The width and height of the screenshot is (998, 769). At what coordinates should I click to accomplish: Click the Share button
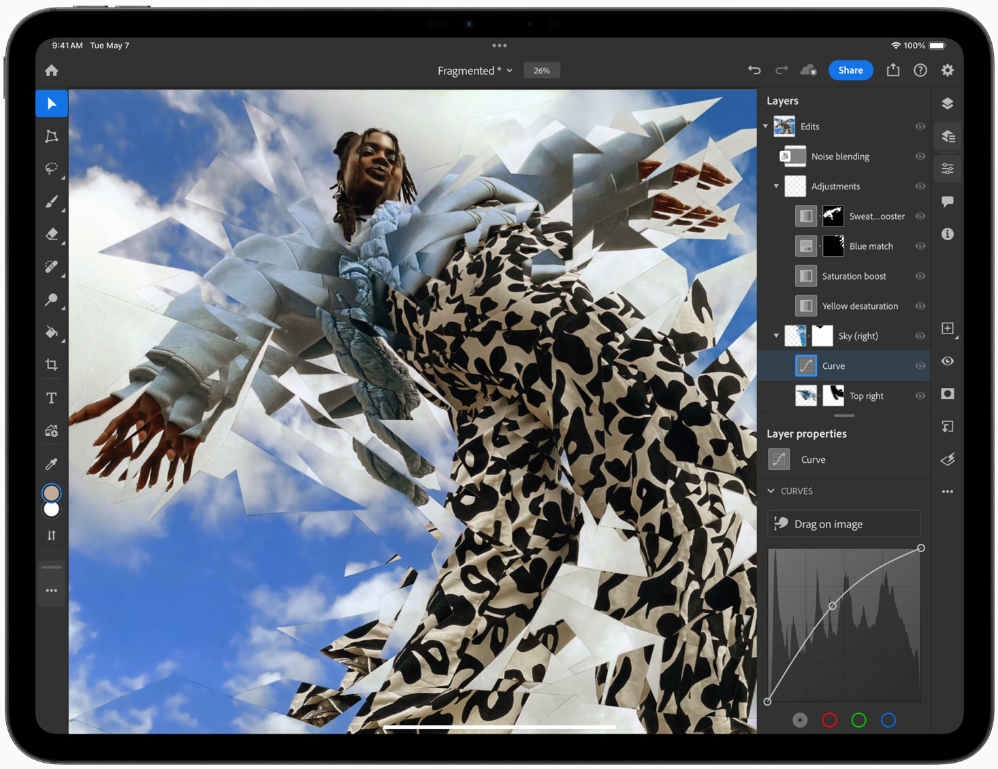pos(850,70)
